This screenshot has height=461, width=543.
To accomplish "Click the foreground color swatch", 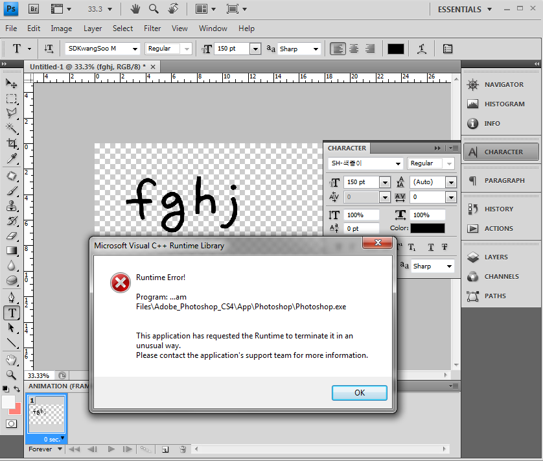I will point(8,402).
